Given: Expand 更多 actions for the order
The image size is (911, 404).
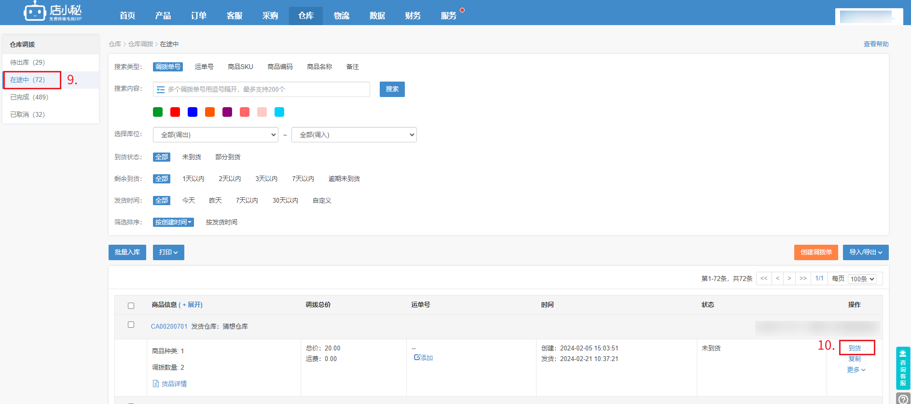Looking at the screenshot, I should [x=856, y=370].
